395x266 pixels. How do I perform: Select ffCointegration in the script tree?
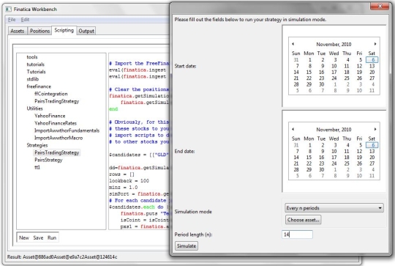(51, 94)
